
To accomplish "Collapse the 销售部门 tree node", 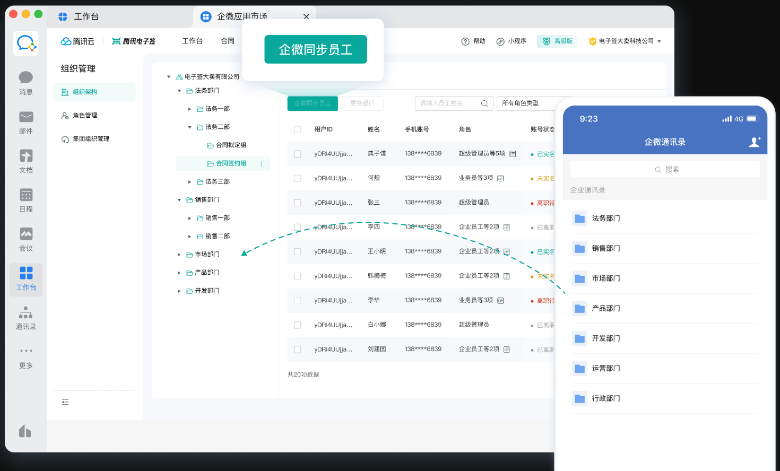I will pyautogui.click(x=179, y=200).
